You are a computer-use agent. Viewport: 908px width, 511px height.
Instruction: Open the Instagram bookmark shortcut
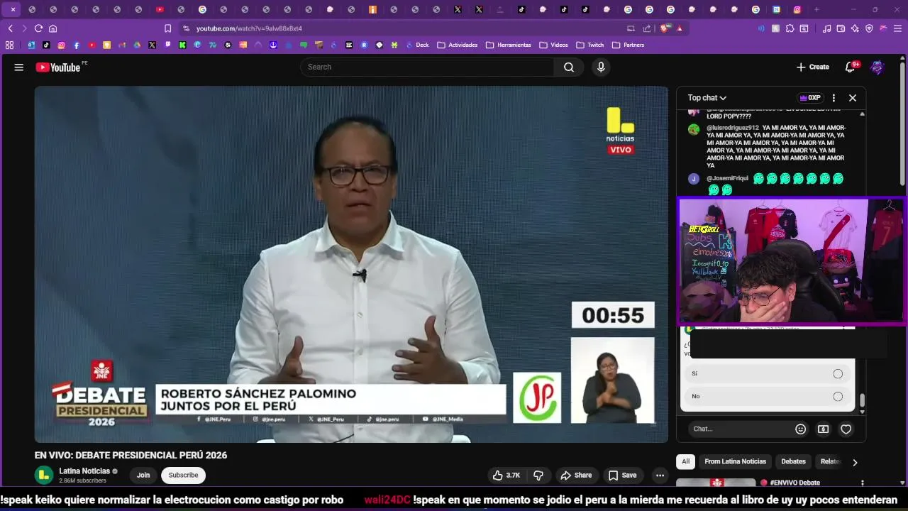(61, 45)
